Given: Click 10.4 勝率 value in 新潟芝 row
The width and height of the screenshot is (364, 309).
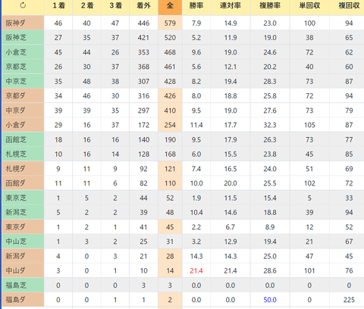Looking at the screenshot, I should 196,212.
